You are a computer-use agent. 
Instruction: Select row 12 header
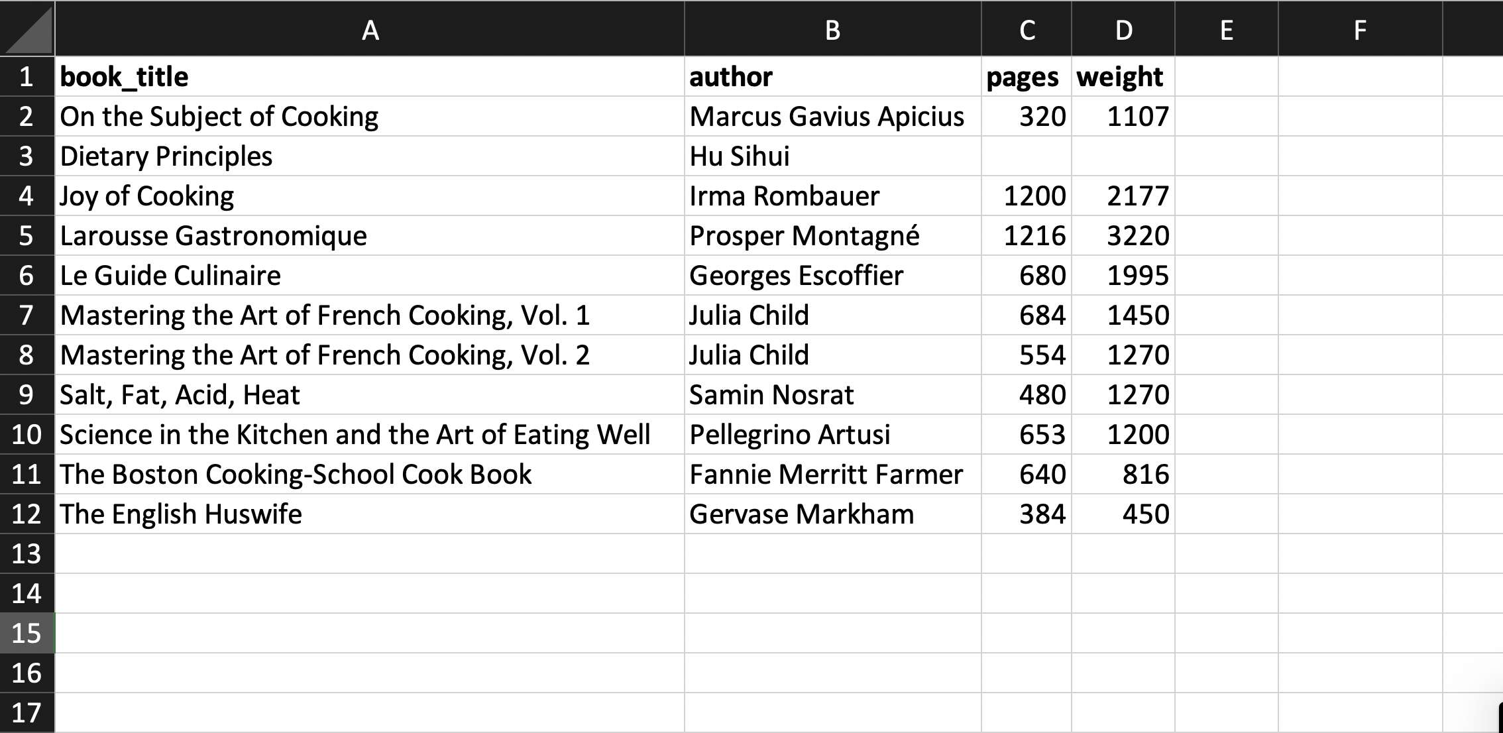(27, 514)
